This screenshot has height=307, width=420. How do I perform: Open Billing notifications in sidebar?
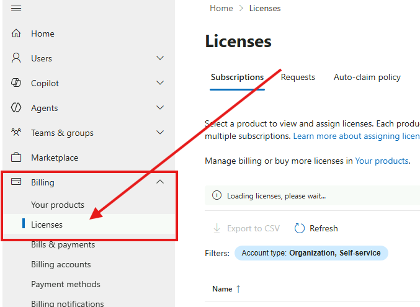click(67, 303)
